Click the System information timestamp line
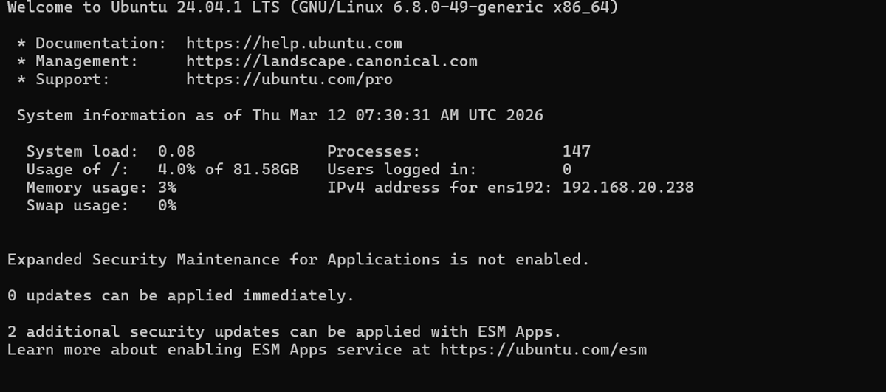The height and width of the screenshot is (392, 886). tap(280, 116)
